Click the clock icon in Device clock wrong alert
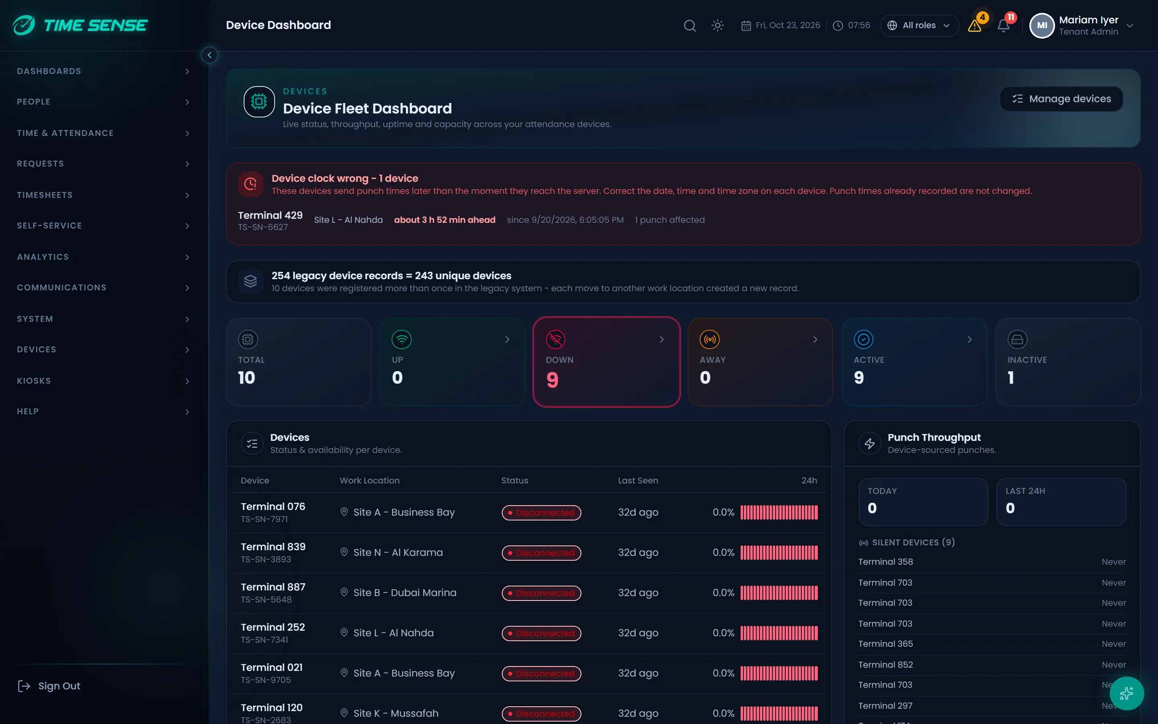Screen dimensions: 1158x724 (250, 184)
